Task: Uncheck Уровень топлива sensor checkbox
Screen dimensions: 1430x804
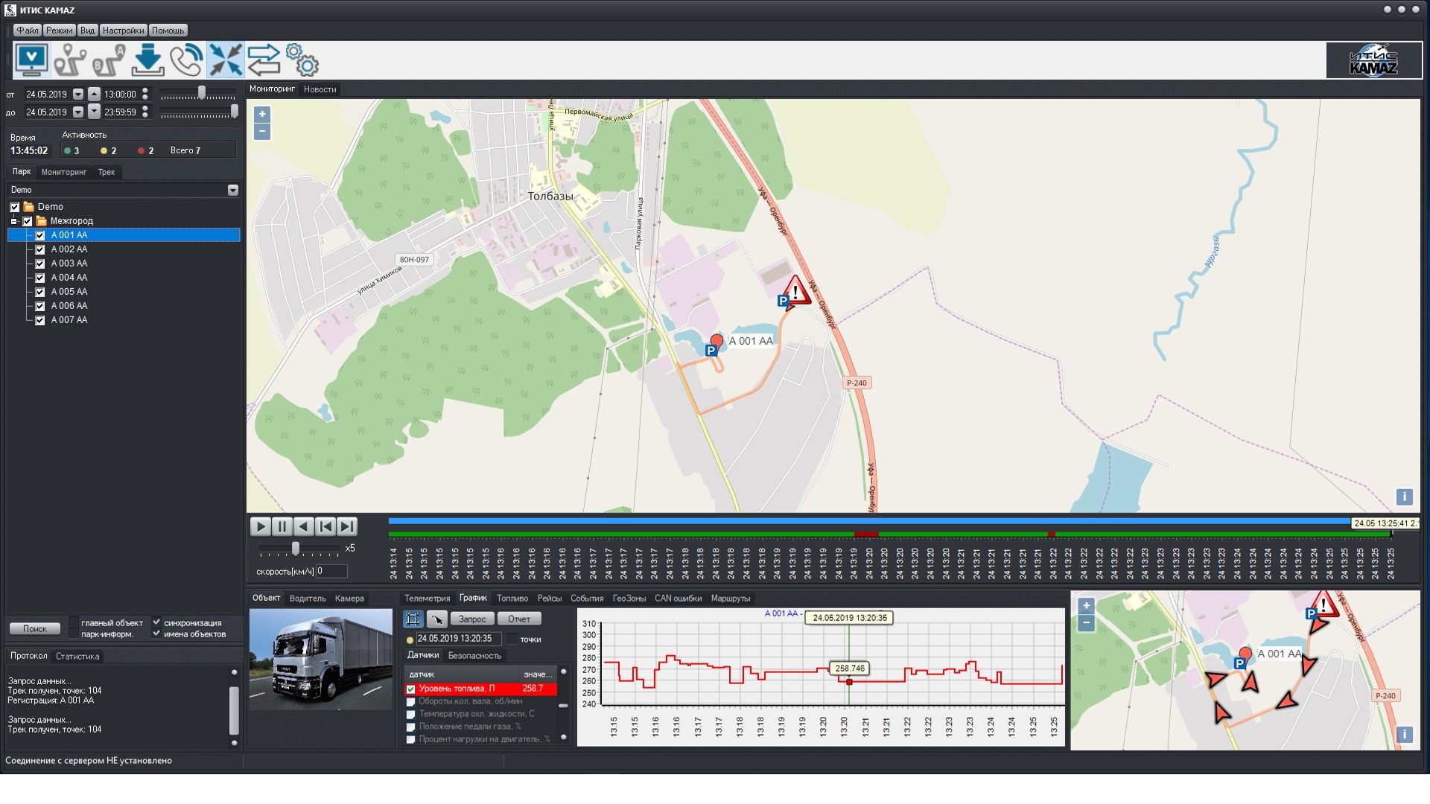Action: point(410,689)
